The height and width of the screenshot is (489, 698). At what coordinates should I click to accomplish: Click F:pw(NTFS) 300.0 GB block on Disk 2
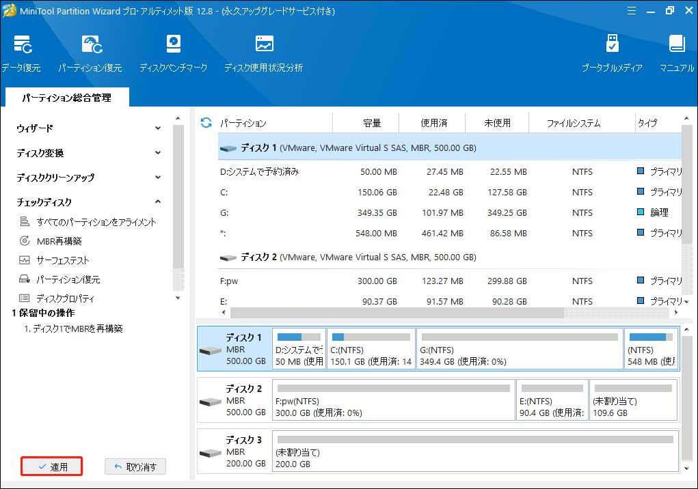point(394,400)
